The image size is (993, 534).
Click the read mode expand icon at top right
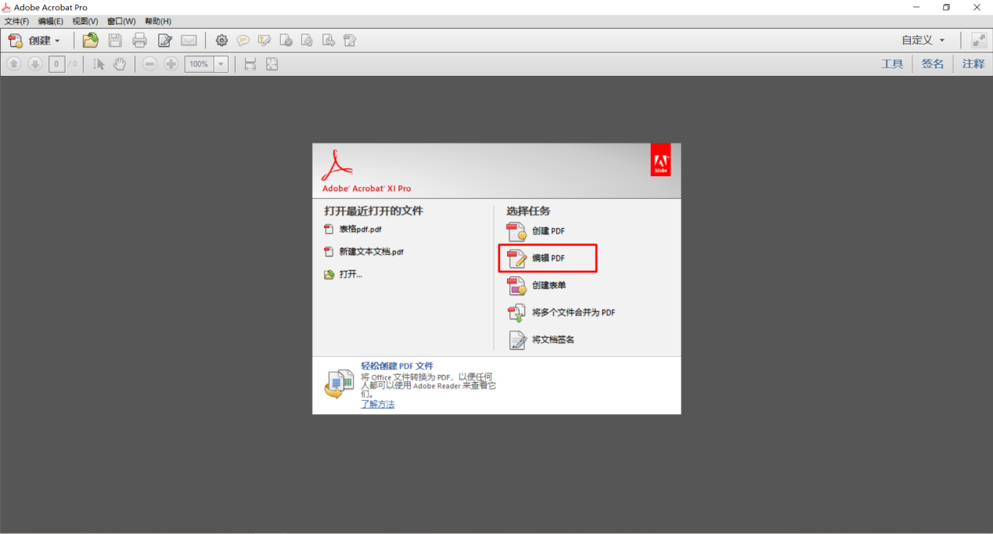tap(979, 41)
